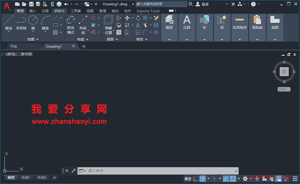Select the Rectangle tool in the Draw panel

[x=56, y=25]
